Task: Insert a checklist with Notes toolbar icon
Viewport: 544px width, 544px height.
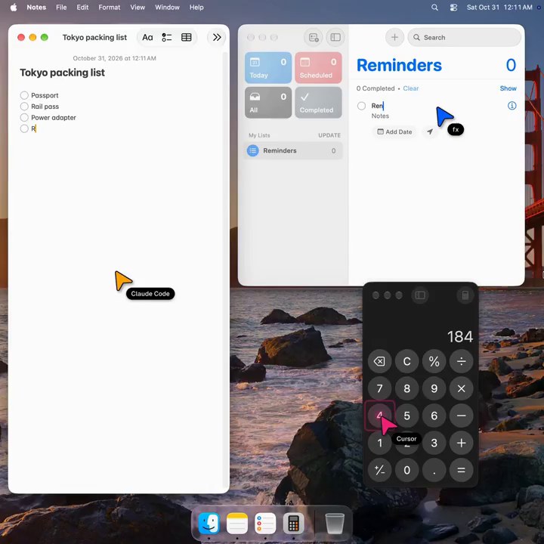Action: [x=167, y=38]
